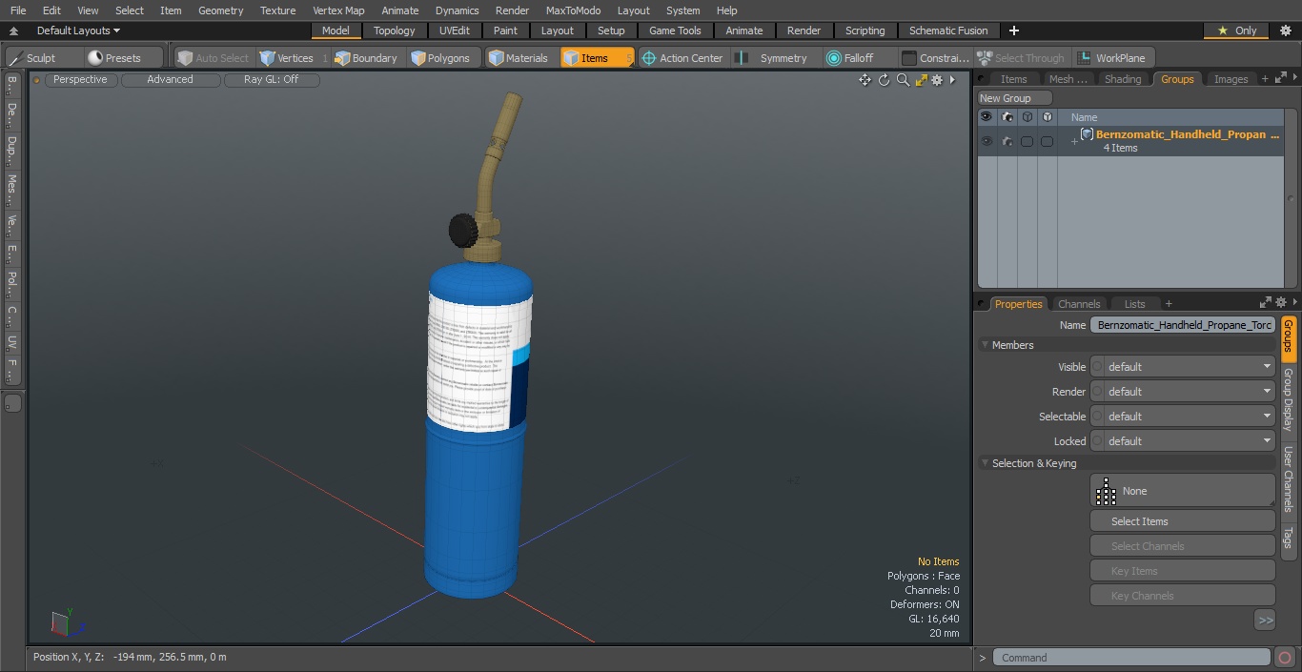The width and height of the screenshot is (1302, 672).
Task: Expand the Bernzomatic group plus sign
Action: pos(1074,142)
